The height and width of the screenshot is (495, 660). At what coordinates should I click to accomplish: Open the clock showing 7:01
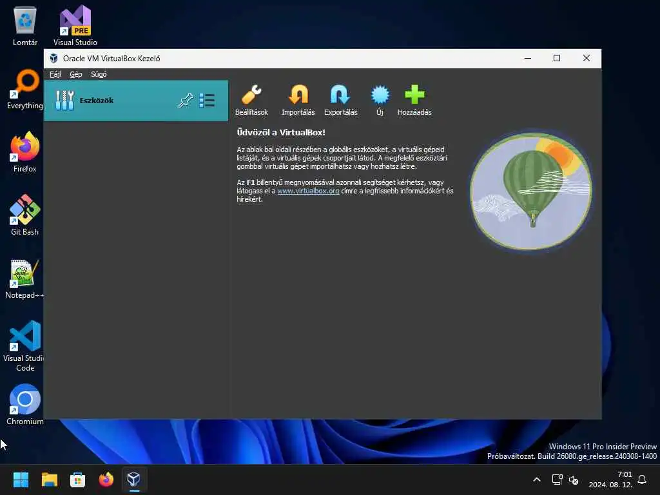610,480
